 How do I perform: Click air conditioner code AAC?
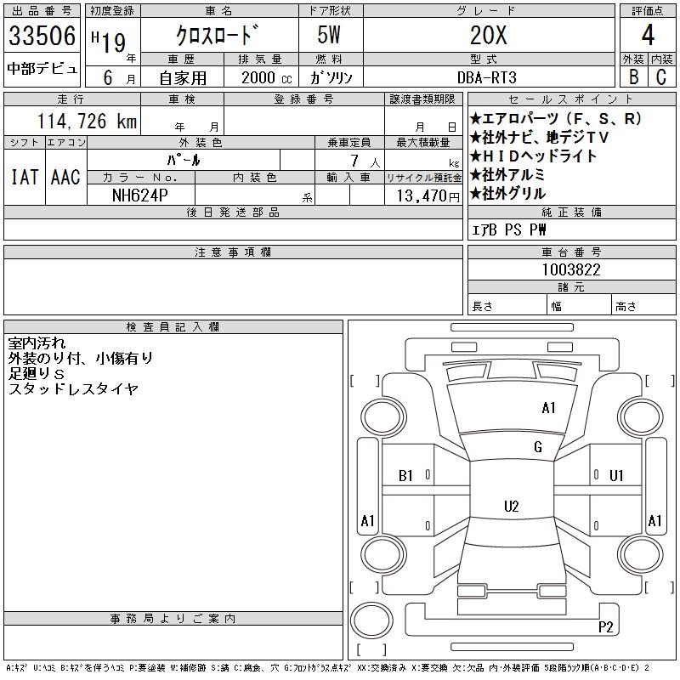(x=66, y=177)
